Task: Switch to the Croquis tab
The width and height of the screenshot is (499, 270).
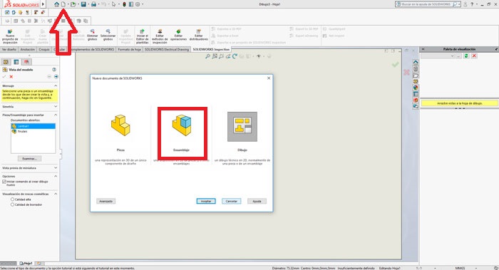Action: coord(44,50)
